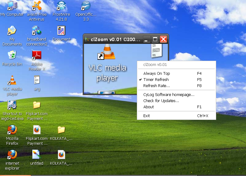246x176 pixels.
Task: Click Check for Updates... entry
Action: click(161, 101)
